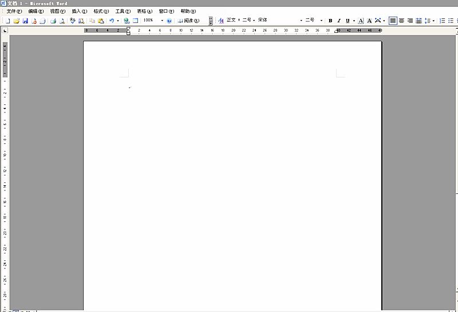This screenshot has width=458, height=312.
Task: Toggle italic formatting
Action: 339,21
